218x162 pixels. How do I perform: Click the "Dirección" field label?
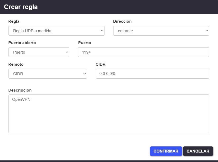coord(122,21)
